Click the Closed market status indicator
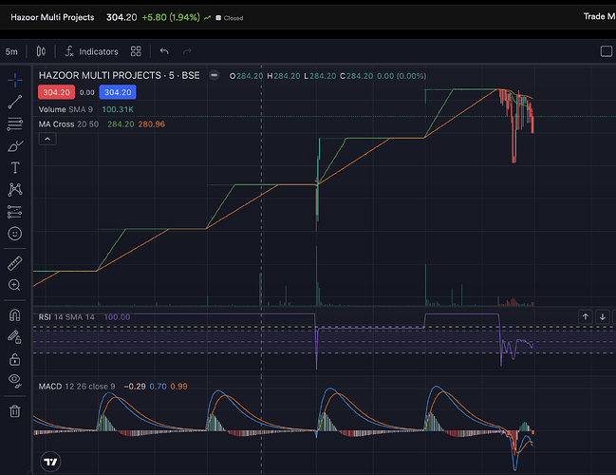This screenshot has width=616, height=475. tap(230, 18)
